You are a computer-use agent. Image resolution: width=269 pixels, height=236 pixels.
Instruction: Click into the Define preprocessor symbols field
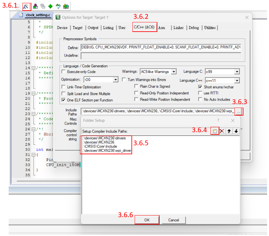[161, 48]
